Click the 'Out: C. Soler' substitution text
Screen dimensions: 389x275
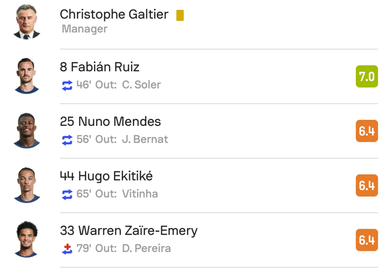[x=128, y=85]
